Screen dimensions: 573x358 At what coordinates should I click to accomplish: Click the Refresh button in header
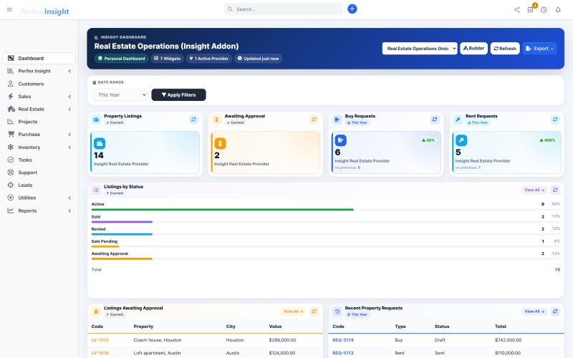pyautogui.click(x=505, y=48)
